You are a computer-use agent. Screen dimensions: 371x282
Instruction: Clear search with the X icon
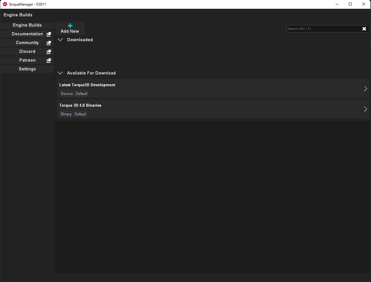(x=364, y=29)
